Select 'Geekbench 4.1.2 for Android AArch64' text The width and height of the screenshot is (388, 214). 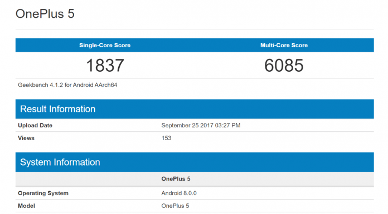click(x=67, y=85)
